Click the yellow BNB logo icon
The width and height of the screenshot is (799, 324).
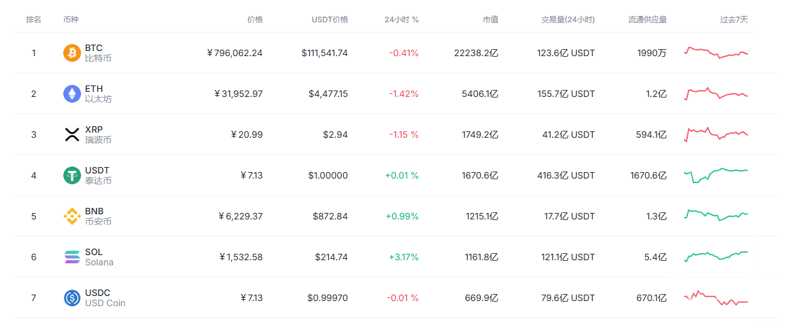(72, 216)
